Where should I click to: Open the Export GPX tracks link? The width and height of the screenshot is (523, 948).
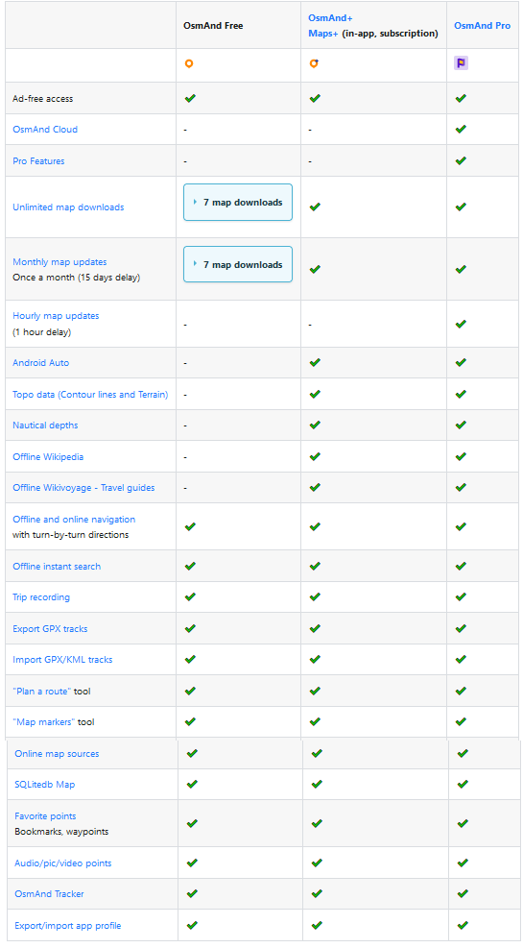50,629
